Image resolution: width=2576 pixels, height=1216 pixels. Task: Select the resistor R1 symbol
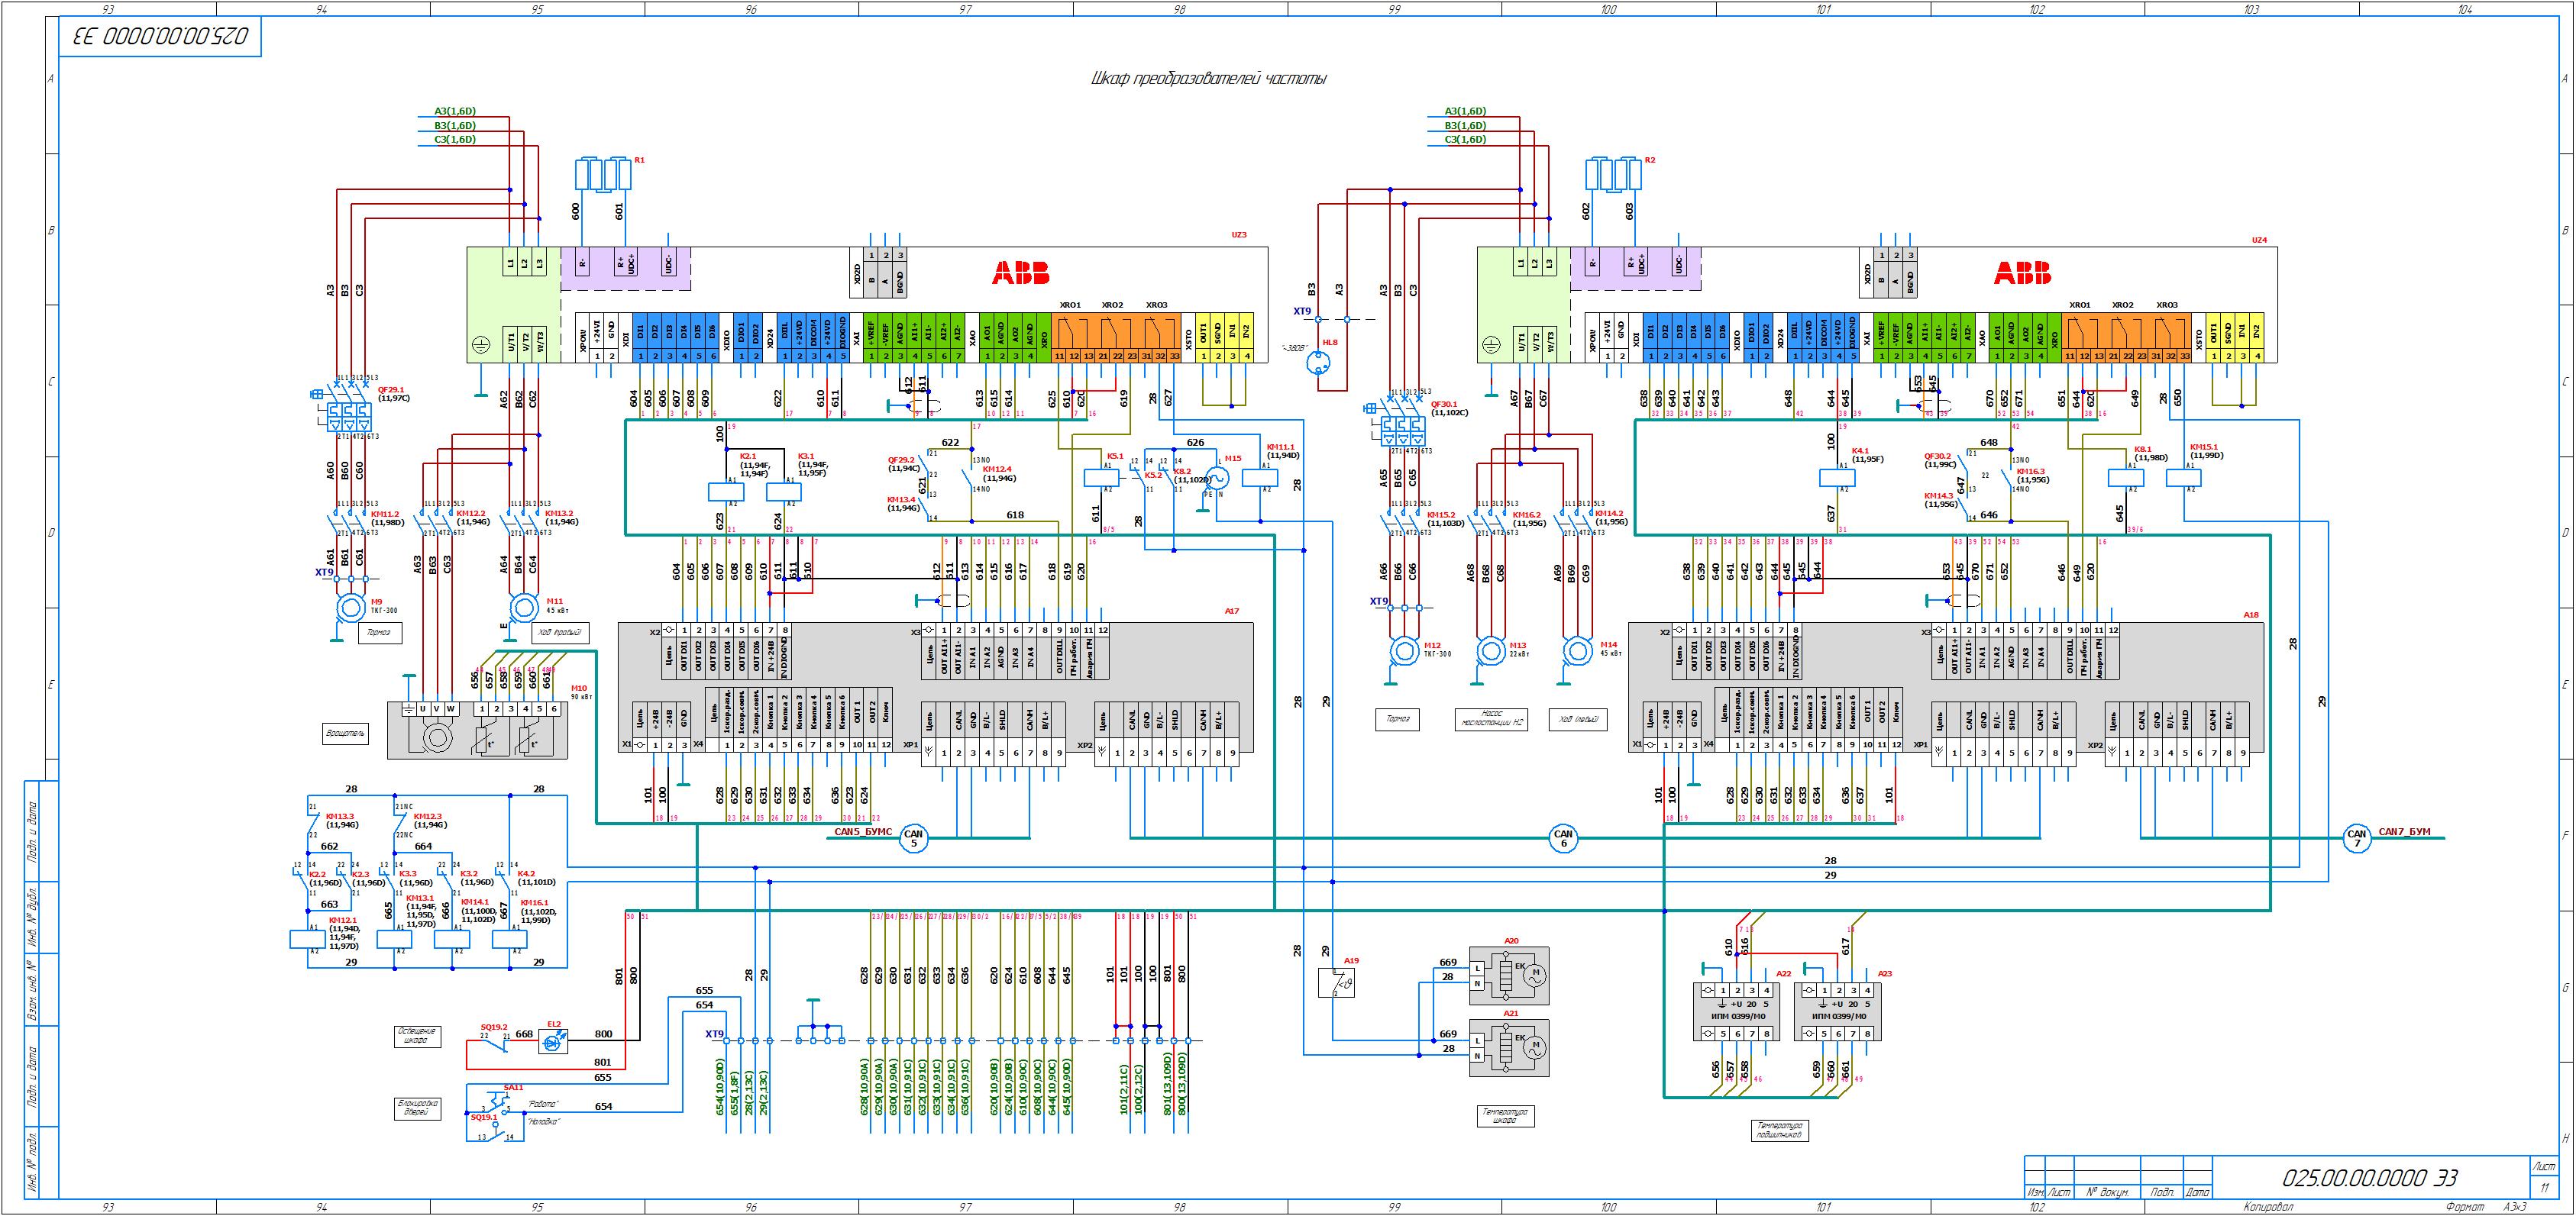click(x=604, y=174)
